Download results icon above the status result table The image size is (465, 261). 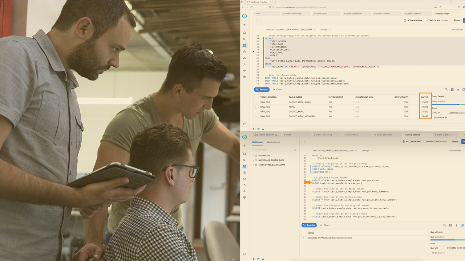[x=458, y=225]
